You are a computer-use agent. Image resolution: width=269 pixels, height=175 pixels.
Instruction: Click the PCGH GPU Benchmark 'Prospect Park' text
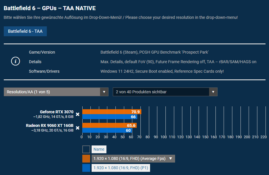(x=174, y=52)
